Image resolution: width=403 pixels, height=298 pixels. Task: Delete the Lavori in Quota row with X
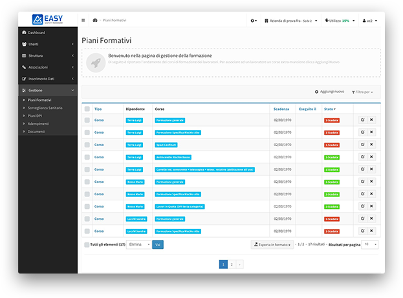point(371,206)
